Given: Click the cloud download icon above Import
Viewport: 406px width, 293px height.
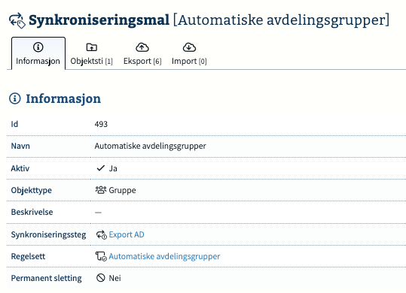Looking at the screenshot, I should click(189, 47).
